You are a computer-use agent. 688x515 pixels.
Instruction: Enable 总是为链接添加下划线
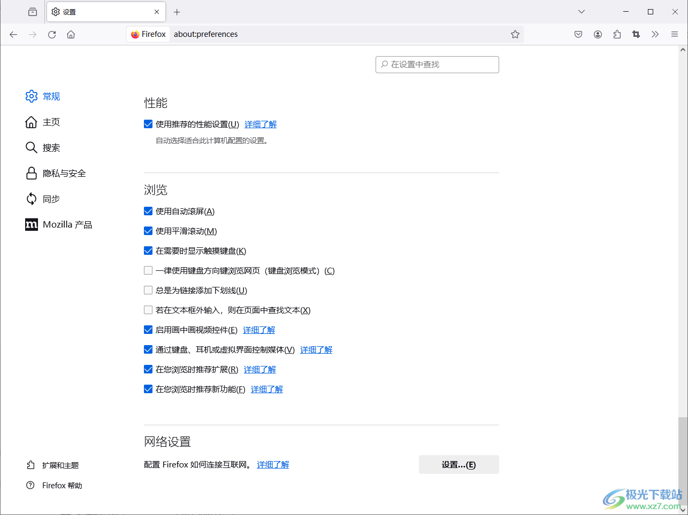(x=148, y=290)
